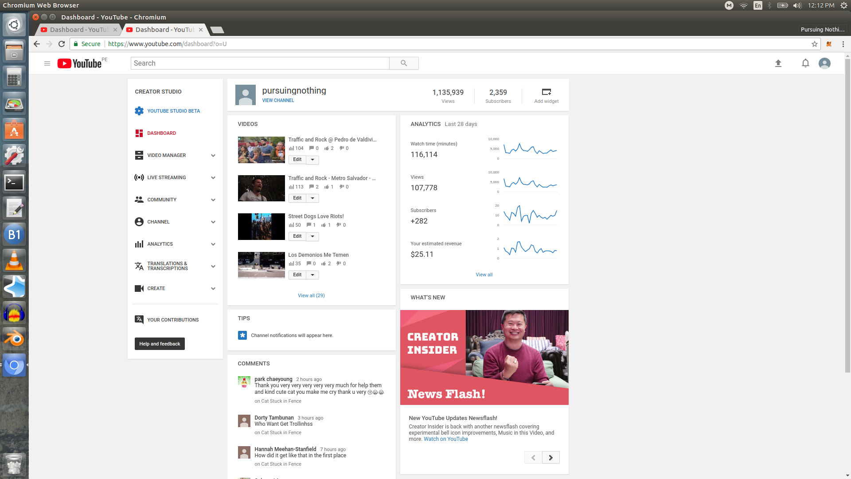
Task: Expand the Video Manager section
Action: tap(213, 155)
